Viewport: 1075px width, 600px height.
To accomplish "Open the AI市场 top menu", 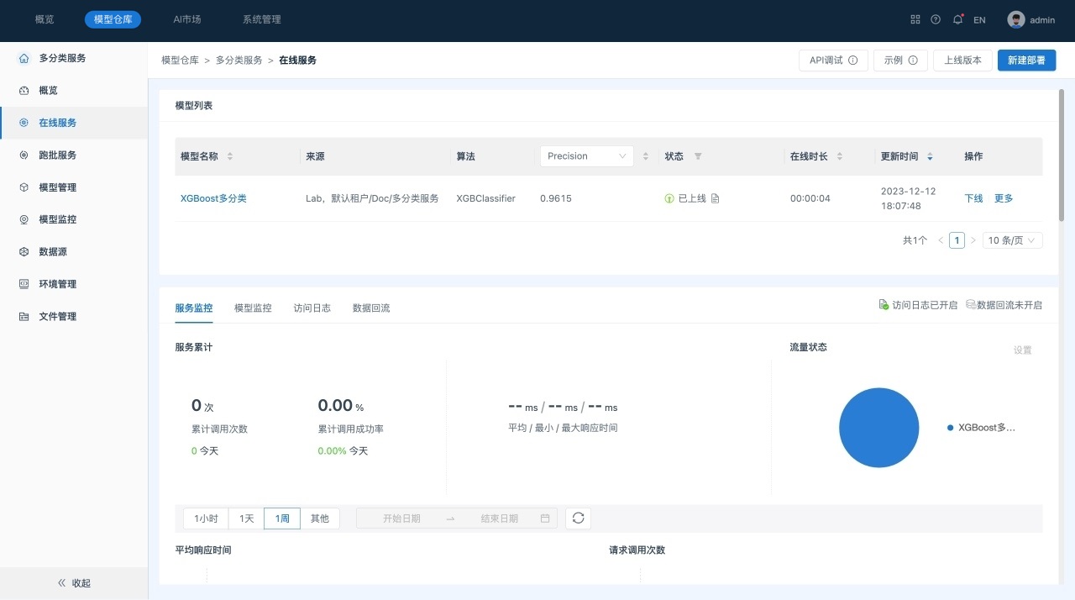I will (186, 19).
